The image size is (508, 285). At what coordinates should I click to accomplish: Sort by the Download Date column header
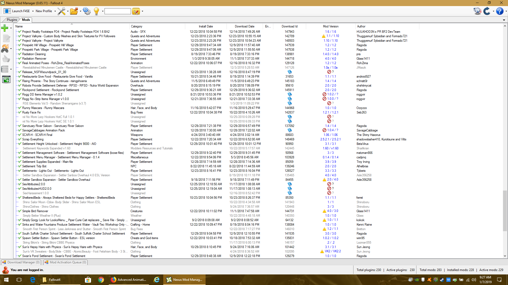[x=245, y=26]
